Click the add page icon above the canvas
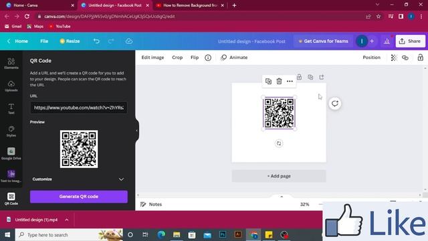The width and height of the screenshot is (428, 241). (322, 77)
